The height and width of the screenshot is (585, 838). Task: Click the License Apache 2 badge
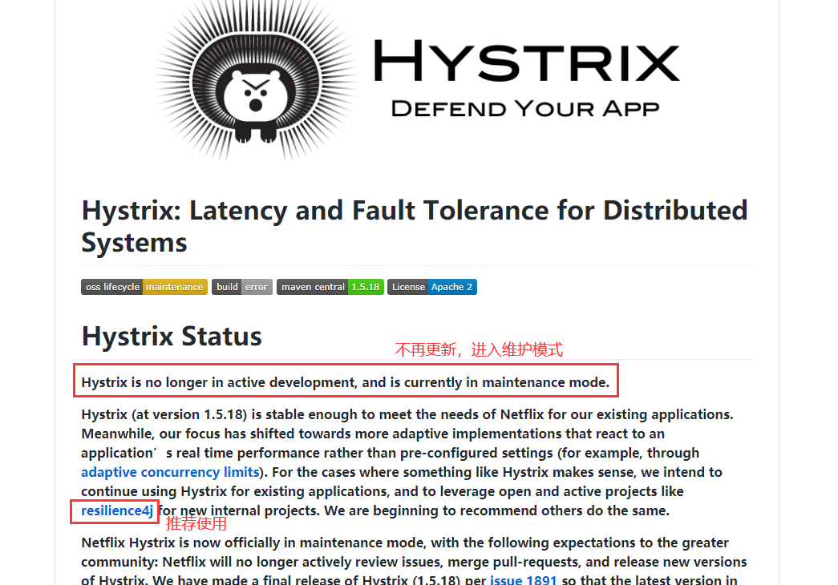tap(432, 287)
